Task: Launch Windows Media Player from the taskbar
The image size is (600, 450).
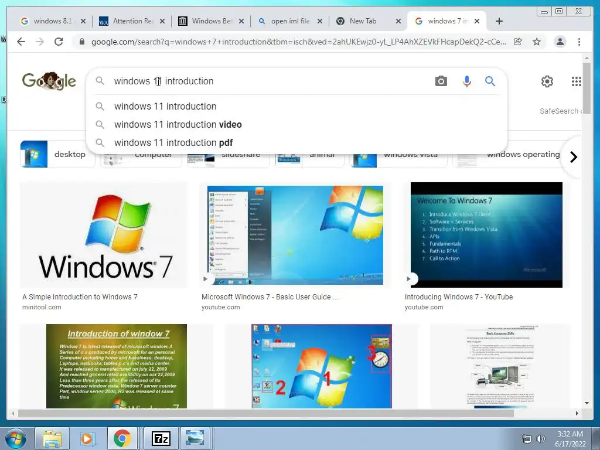Action: click(x=87, y=438)
